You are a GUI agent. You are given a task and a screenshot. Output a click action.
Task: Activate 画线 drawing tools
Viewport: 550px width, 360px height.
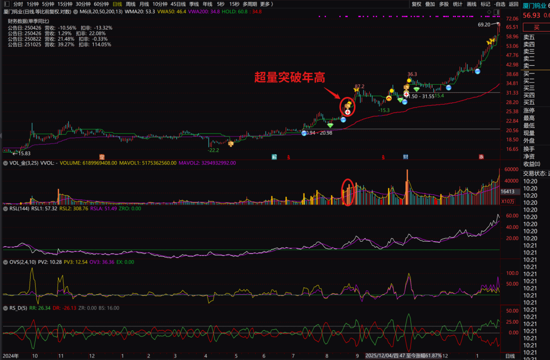pos(472,4)
